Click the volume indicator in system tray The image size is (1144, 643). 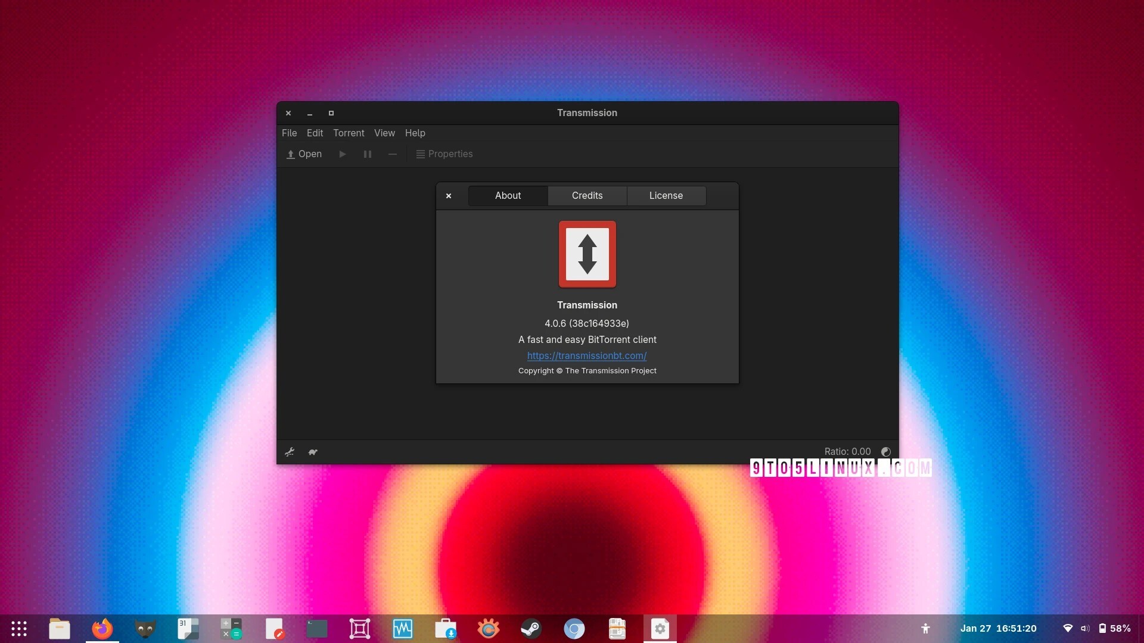pyautogui.click(x=1084, y=628)
